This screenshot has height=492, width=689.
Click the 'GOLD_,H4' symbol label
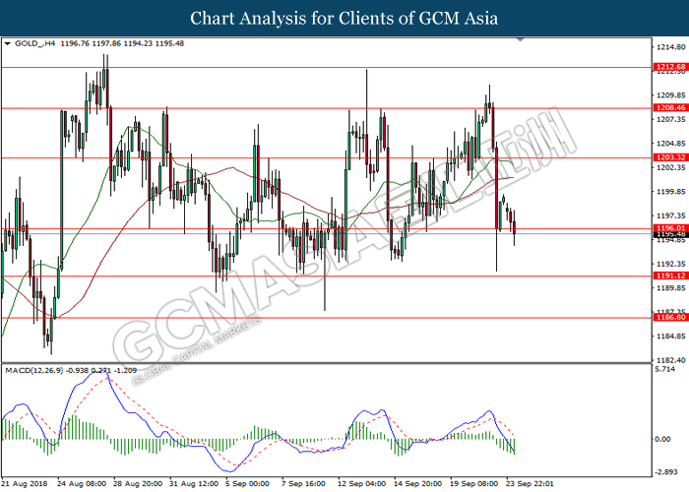pos(34,43)
